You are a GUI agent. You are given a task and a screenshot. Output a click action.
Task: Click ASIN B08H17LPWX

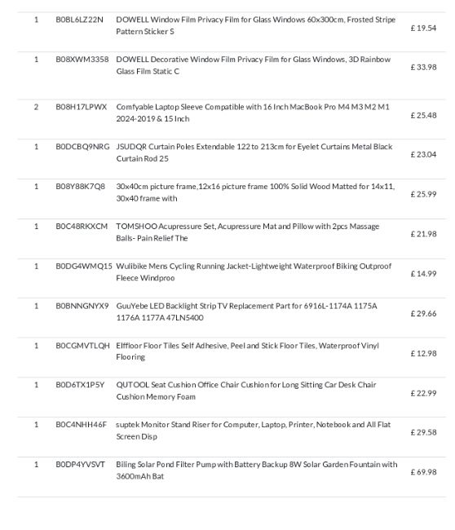tap(81, 107)
